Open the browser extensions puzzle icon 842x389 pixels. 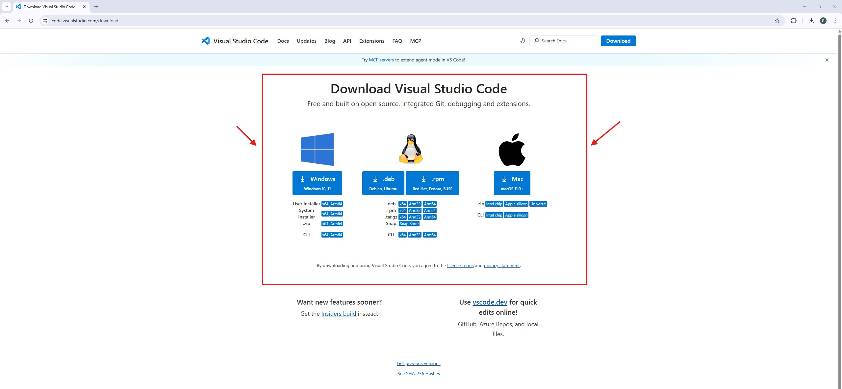click(794, 21)
